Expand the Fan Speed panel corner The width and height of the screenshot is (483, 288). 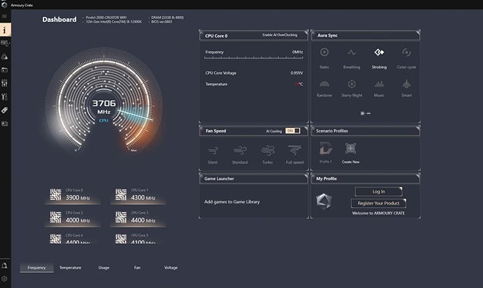(x=306, y=127)
